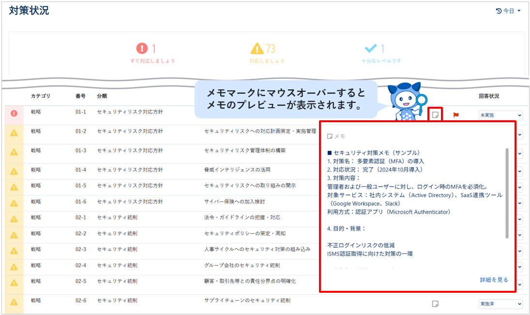530x315 pixels.
Task: Click the 詳細を見る link in the memo preview
Action: (494, 279)
